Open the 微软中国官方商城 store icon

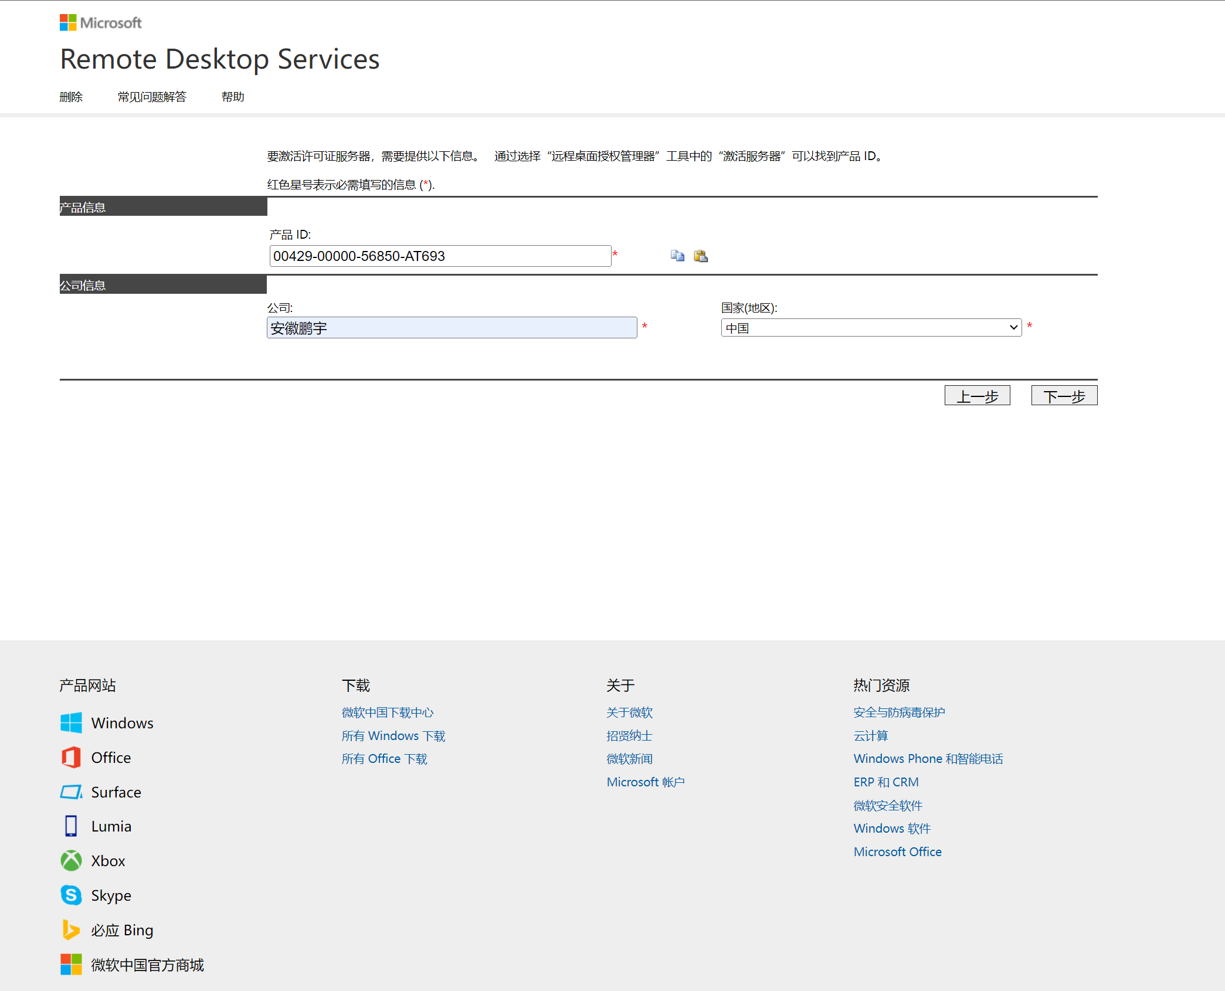pos(71,964)
